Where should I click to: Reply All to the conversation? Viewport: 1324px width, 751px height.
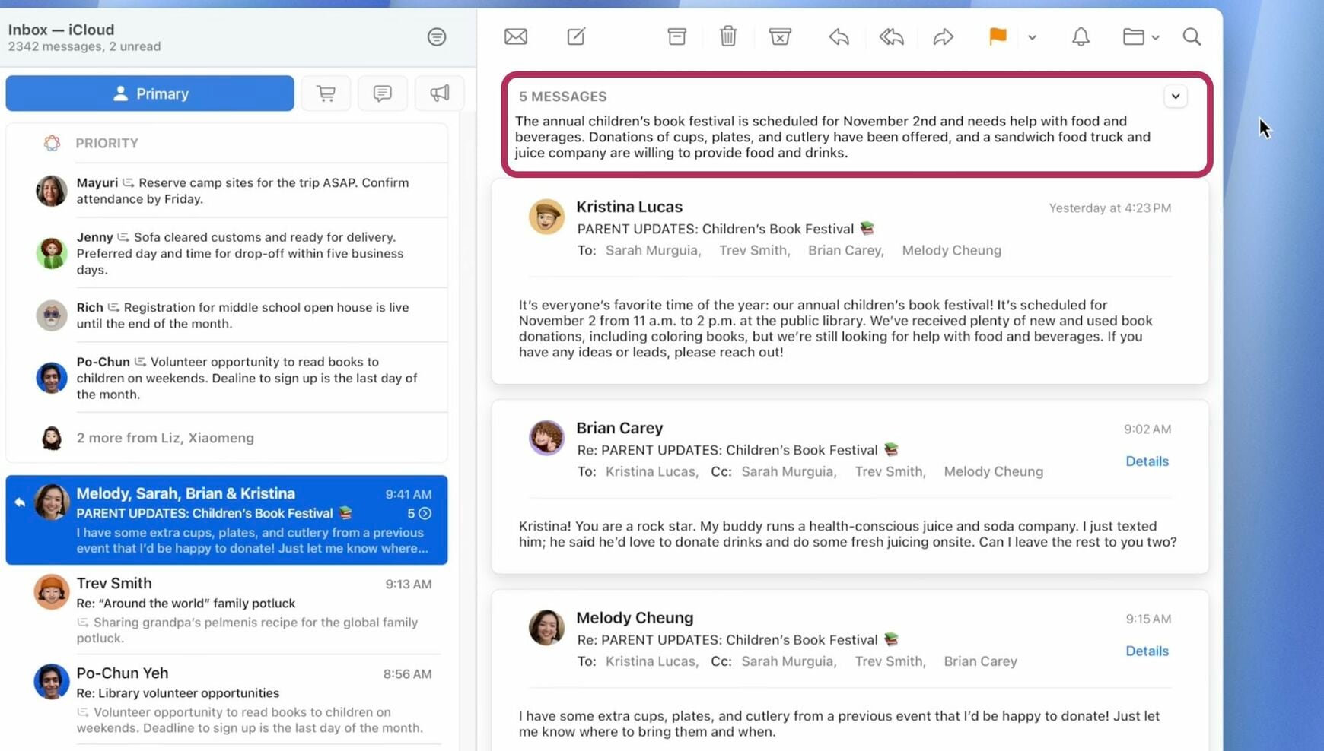click(x=891, y=36)
